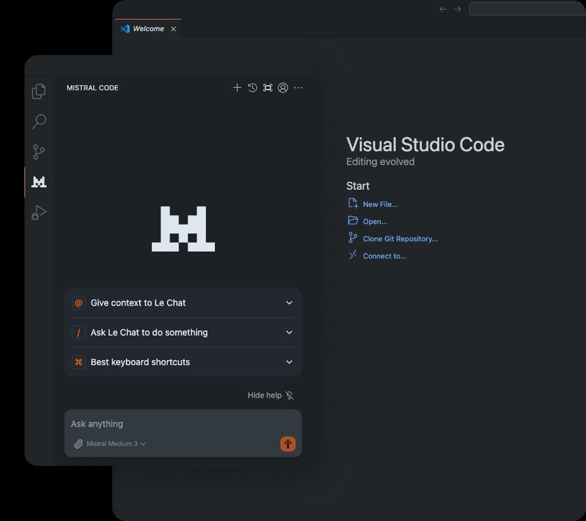Open the Search magnifier in activity bar
The width and height of the screenshot is (586, 521).
click(39, 121)
